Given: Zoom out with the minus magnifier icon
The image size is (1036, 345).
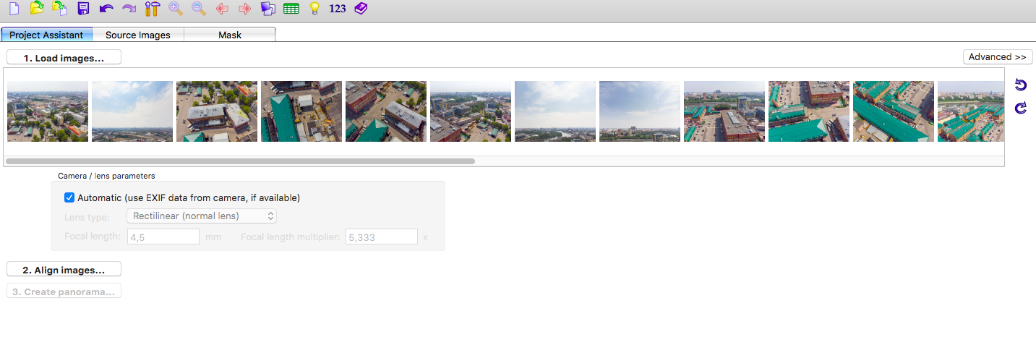Looking at the screenshot, I should pos(199,9).
